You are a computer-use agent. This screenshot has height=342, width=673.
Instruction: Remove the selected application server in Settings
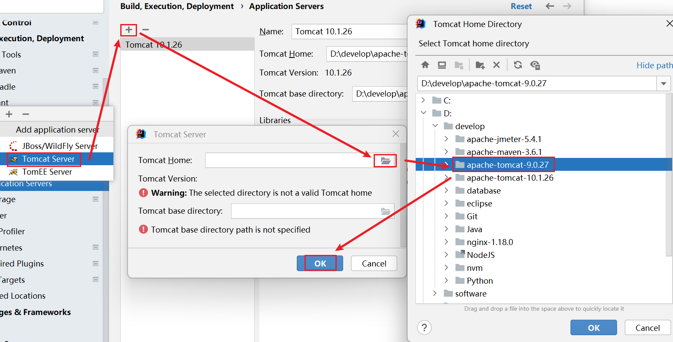pos(146,30)
